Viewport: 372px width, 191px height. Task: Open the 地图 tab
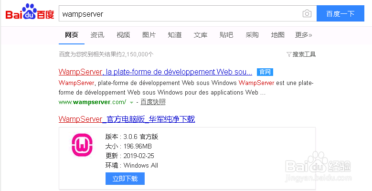coord(277,35)
